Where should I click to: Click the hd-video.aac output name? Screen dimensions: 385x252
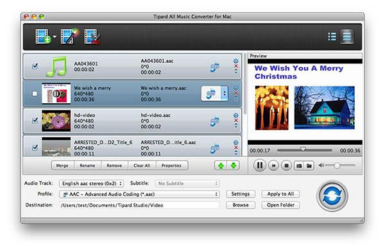click(155, 115)
